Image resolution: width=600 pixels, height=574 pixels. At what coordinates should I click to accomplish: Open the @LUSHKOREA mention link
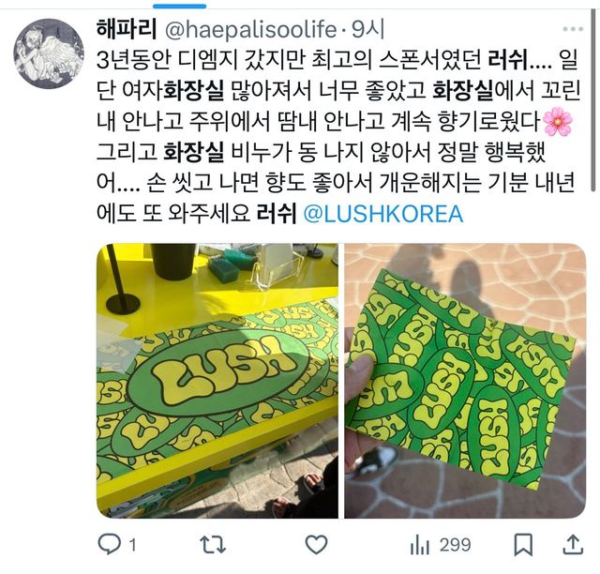pos(383,214)
